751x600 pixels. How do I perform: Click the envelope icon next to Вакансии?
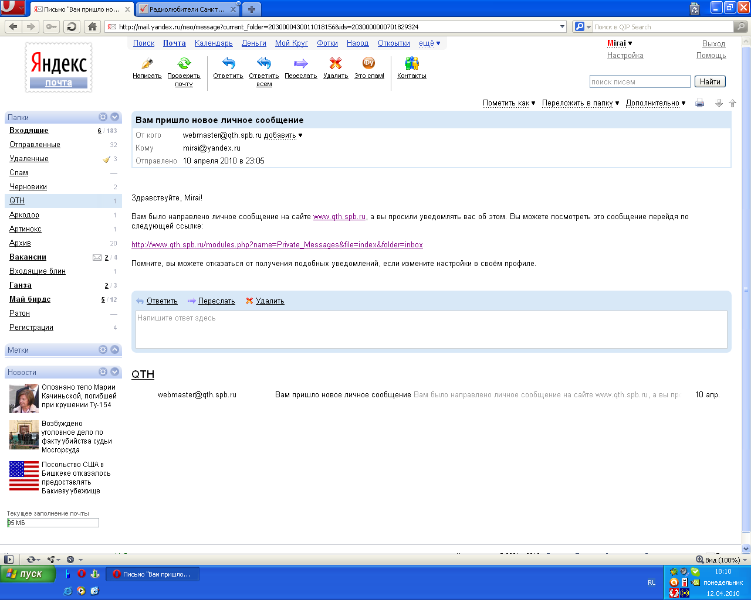(97, 257)
